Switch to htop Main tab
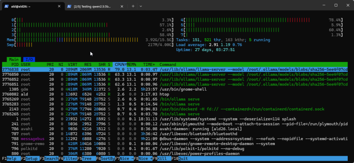The width and height of the screenshot is (354, 163). pyautogui.click(x=14, y=59)
